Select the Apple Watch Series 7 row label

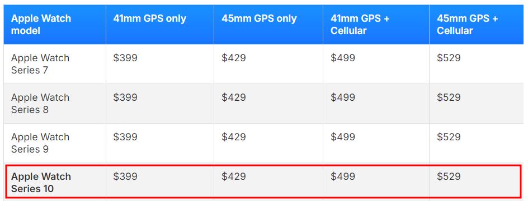point(40,64)
